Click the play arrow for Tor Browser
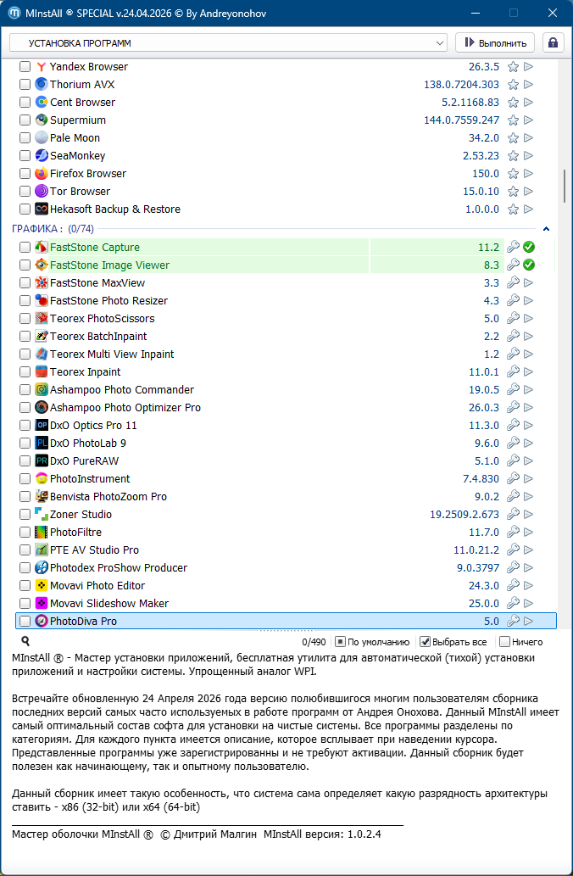Viewport: 573px width, 876px height. [x=529, y=192]
